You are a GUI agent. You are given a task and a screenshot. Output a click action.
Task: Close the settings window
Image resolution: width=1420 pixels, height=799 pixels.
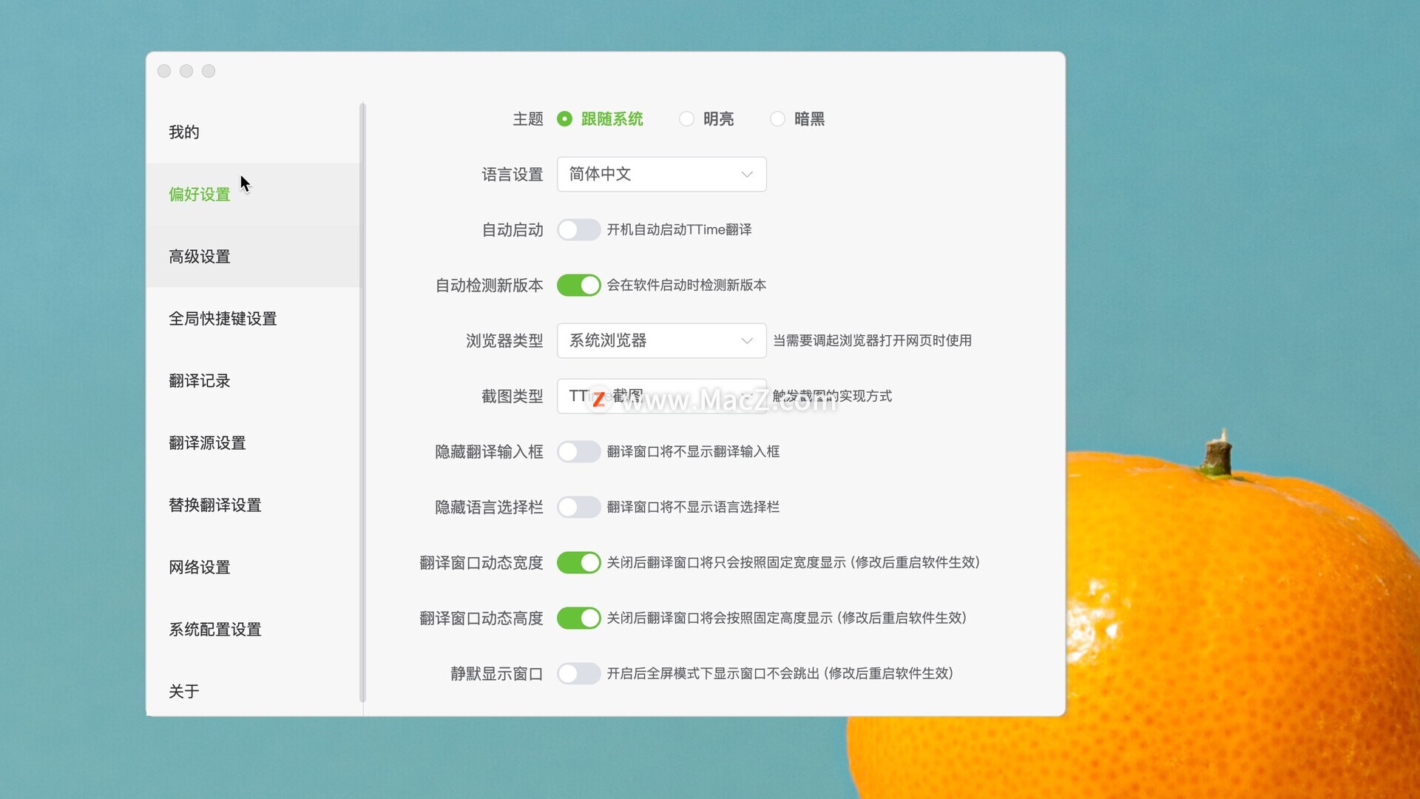[x=164, y=71]
